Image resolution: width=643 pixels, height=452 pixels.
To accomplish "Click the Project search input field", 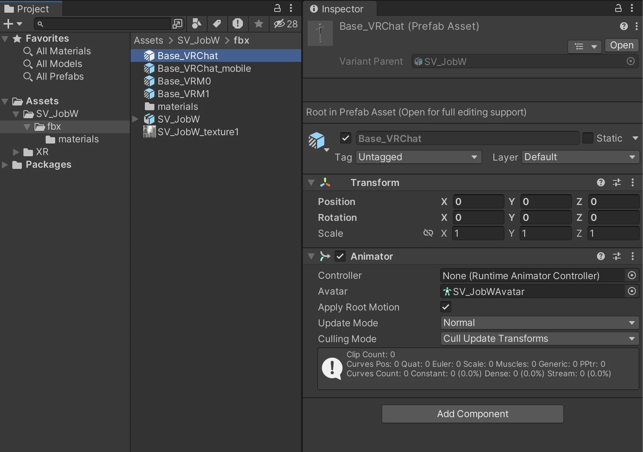I will (103, 24).
